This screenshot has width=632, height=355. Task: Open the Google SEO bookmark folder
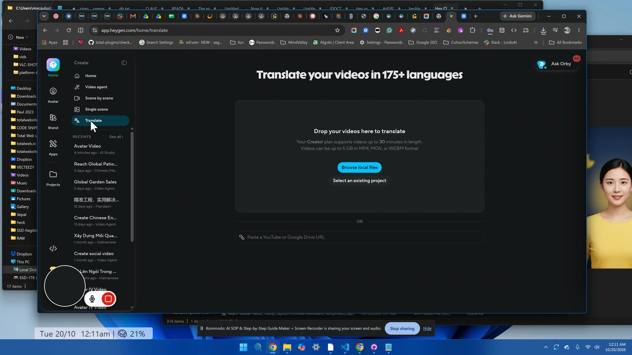coord(423,43)
